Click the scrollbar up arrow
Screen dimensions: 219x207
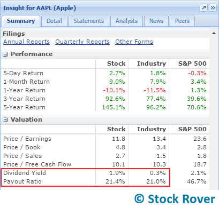coord(214,33)
